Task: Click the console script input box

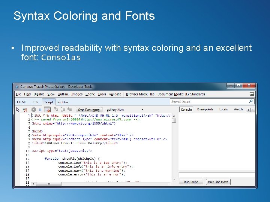Action: (x=217, y=175)
